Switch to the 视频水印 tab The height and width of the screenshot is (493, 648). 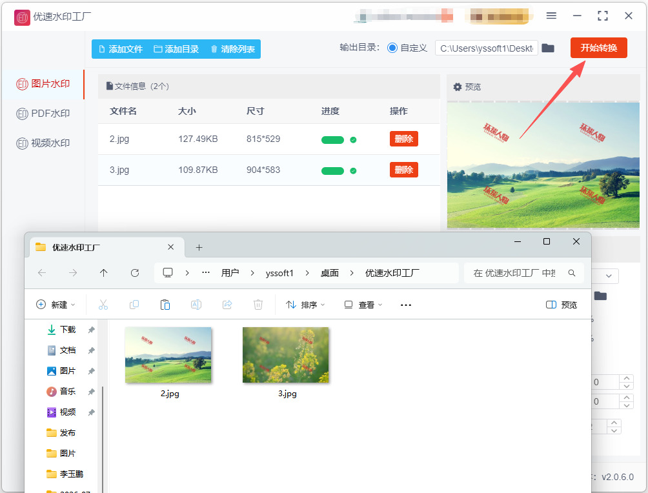[43, 143]
